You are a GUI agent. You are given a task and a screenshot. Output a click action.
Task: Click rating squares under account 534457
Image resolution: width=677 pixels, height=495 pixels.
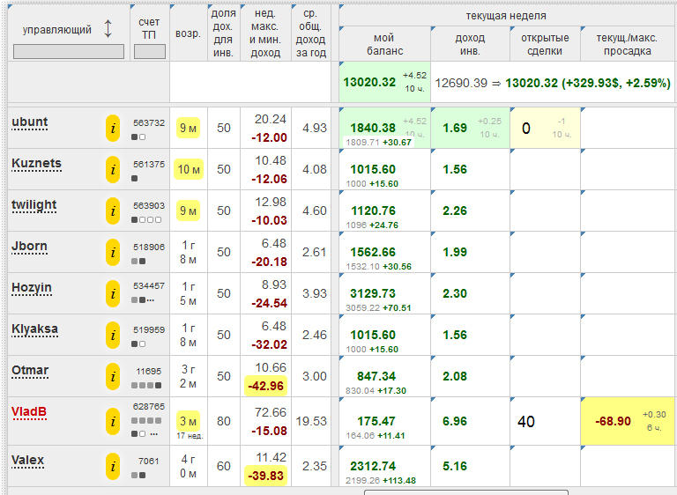(x=143, y=299)
